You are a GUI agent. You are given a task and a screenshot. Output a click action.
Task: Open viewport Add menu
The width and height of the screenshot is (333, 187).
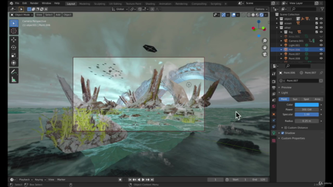(58, 15)
